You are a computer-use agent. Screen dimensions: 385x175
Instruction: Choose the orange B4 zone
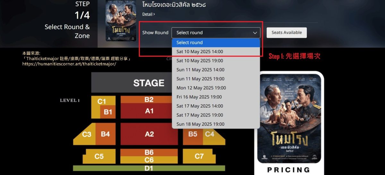(x=106, y=134)
